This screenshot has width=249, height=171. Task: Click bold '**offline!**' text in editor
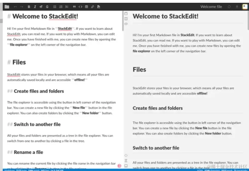click(79, 80)
